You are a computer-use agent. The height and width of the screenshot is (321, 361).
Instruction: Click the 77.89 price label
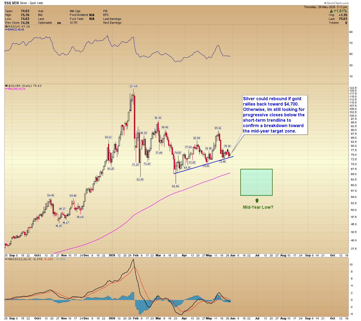point(159,153)
